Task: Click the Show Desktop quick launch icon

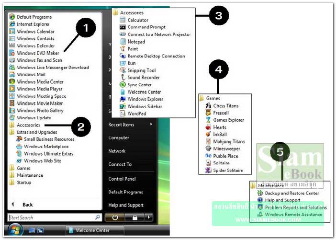Action: tap(32, 230)
